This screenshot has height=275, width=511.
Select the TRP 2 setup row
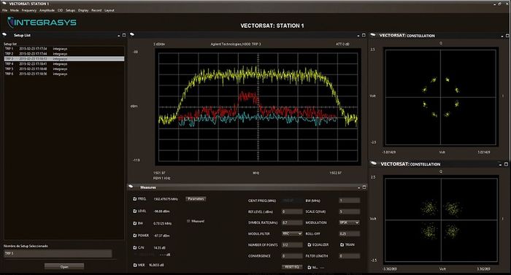[64, 54]
